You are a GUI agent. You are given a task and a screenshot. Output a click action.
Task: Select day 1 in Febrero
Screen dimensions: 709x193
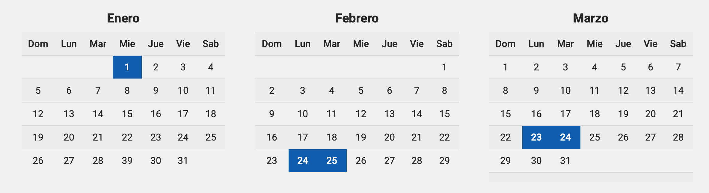tap(444, 67)
